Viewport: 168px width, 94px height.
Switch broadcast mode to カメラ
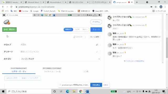pos(85,30)
